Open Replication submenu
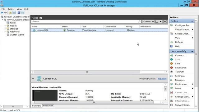Screen dimensions: 199x112 181,84
